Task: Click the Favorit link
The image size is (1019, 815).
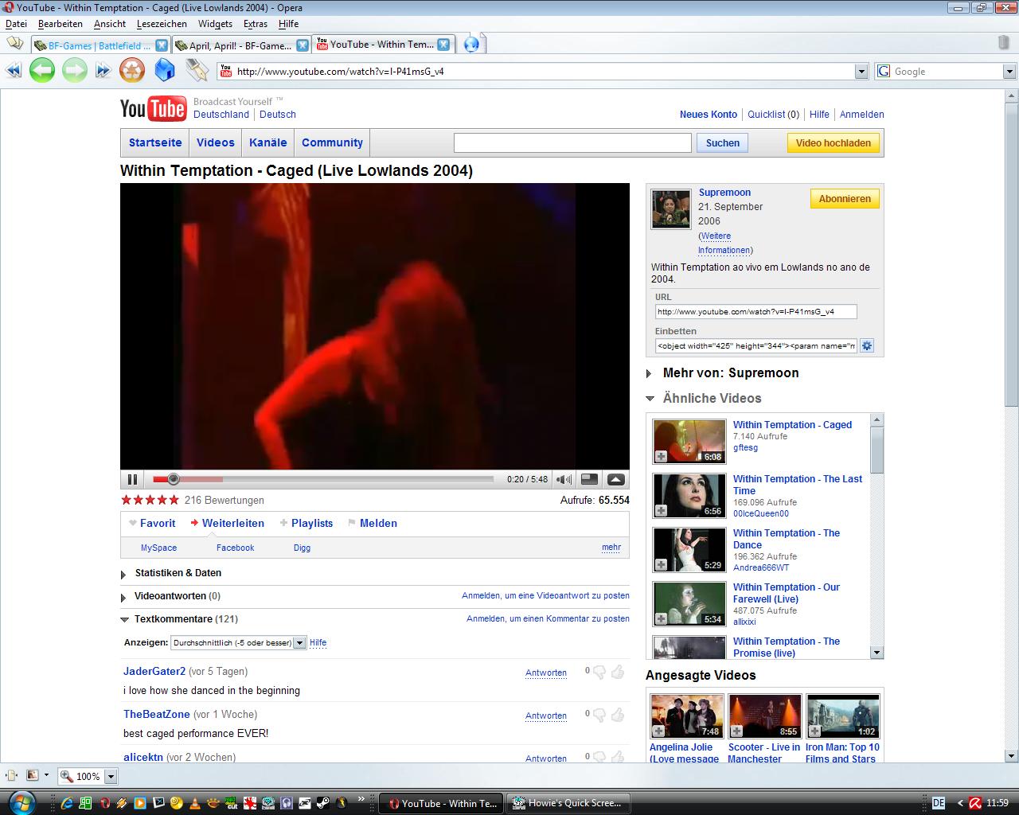Action: coord(158,523)
